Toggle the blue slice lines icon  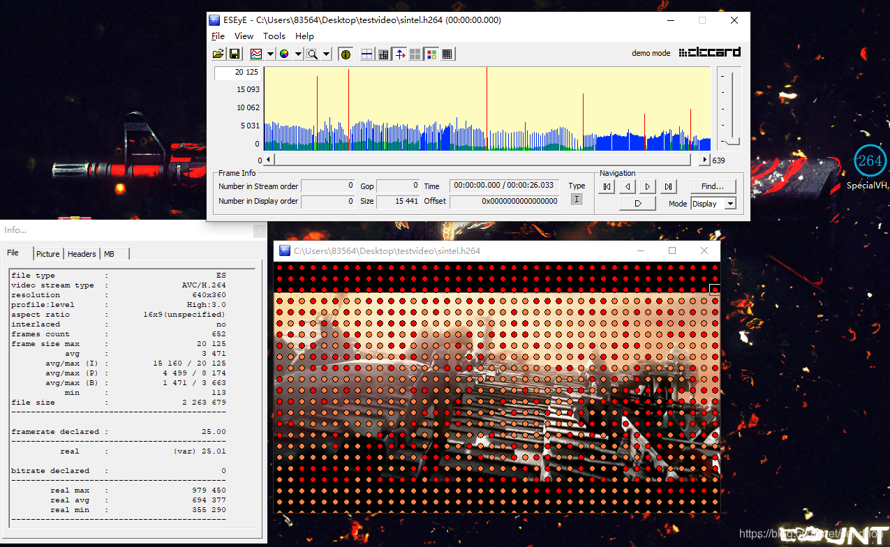(367, 54)
